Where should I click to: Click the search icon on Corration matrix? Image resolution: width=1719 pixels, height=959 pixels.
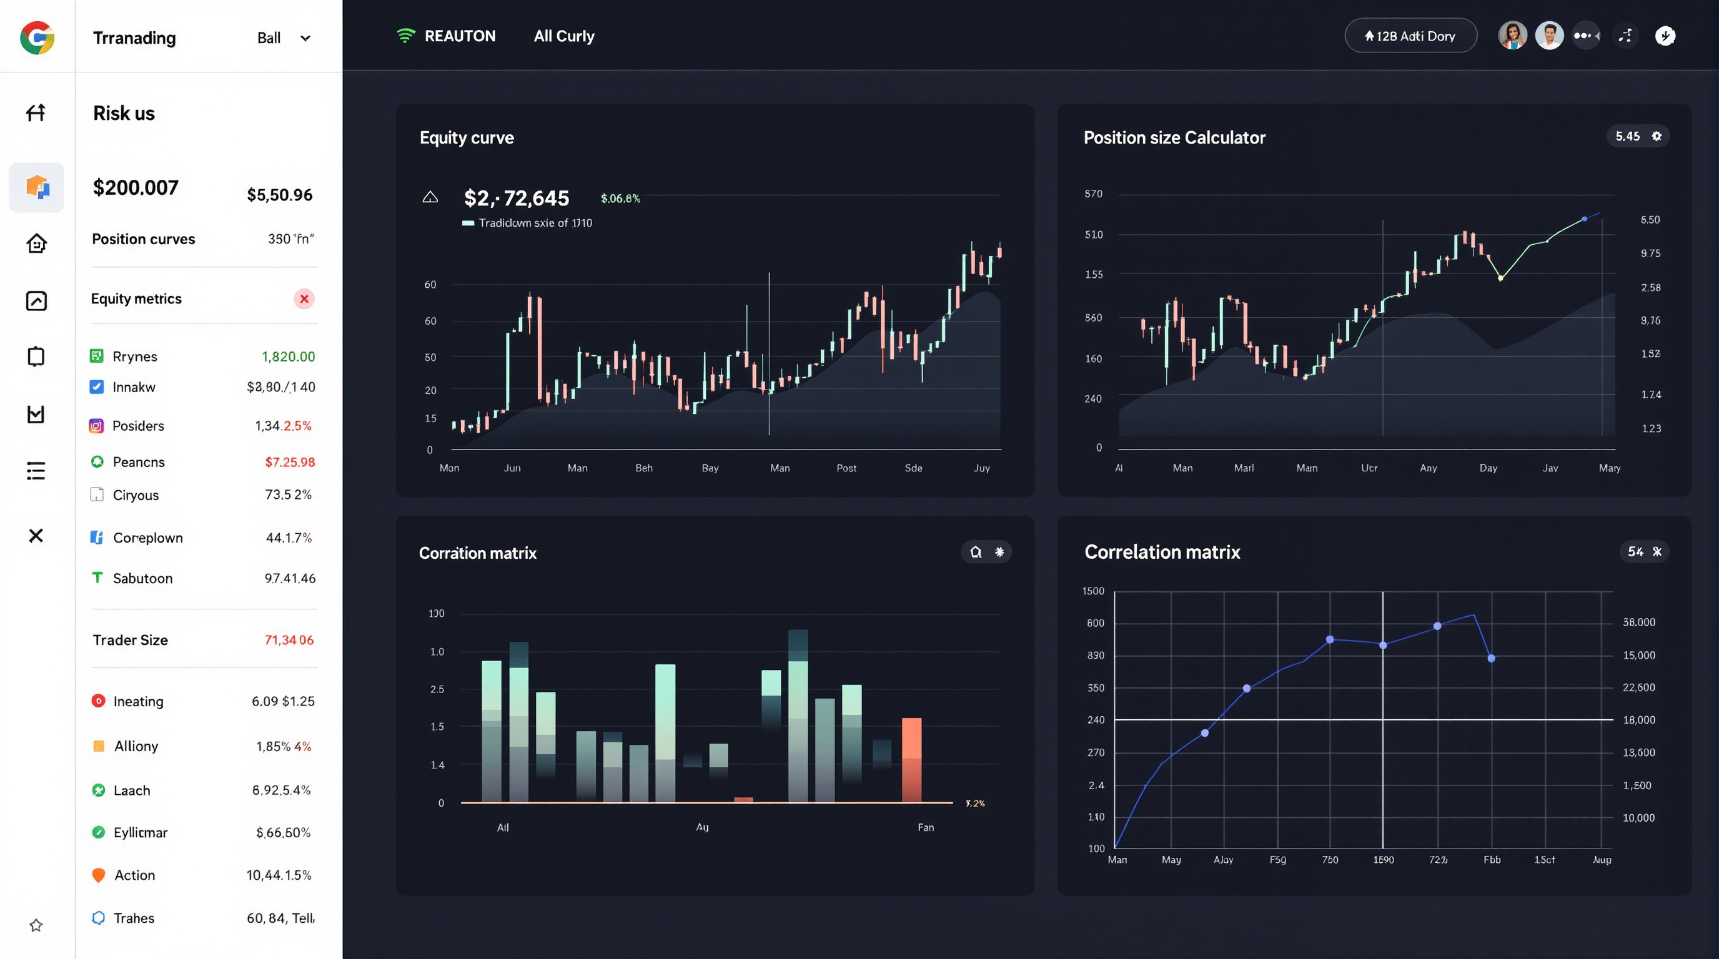click(976, 551)
